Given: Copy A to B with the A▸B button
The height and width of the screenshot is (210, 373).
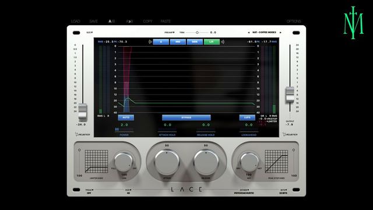Looking at the screenshot, I should 129,21.
